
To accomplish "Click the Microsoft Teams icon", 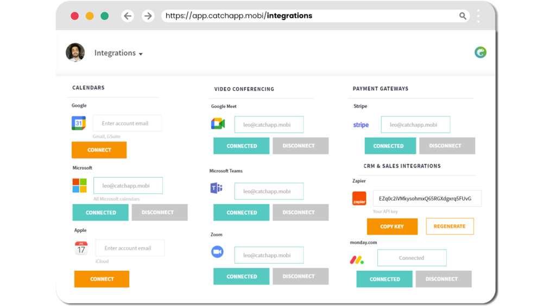I will coord(216,188).
